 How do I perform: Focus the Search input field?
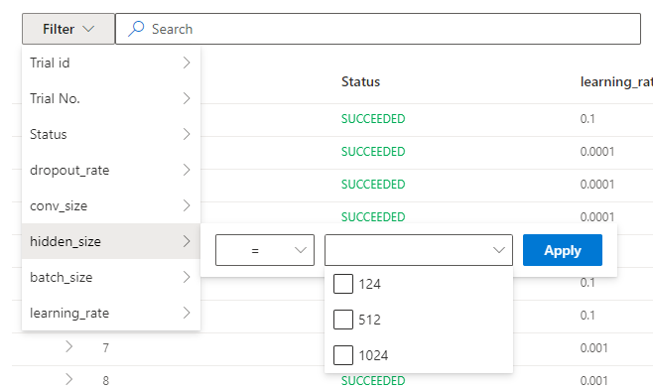(378, 29)
